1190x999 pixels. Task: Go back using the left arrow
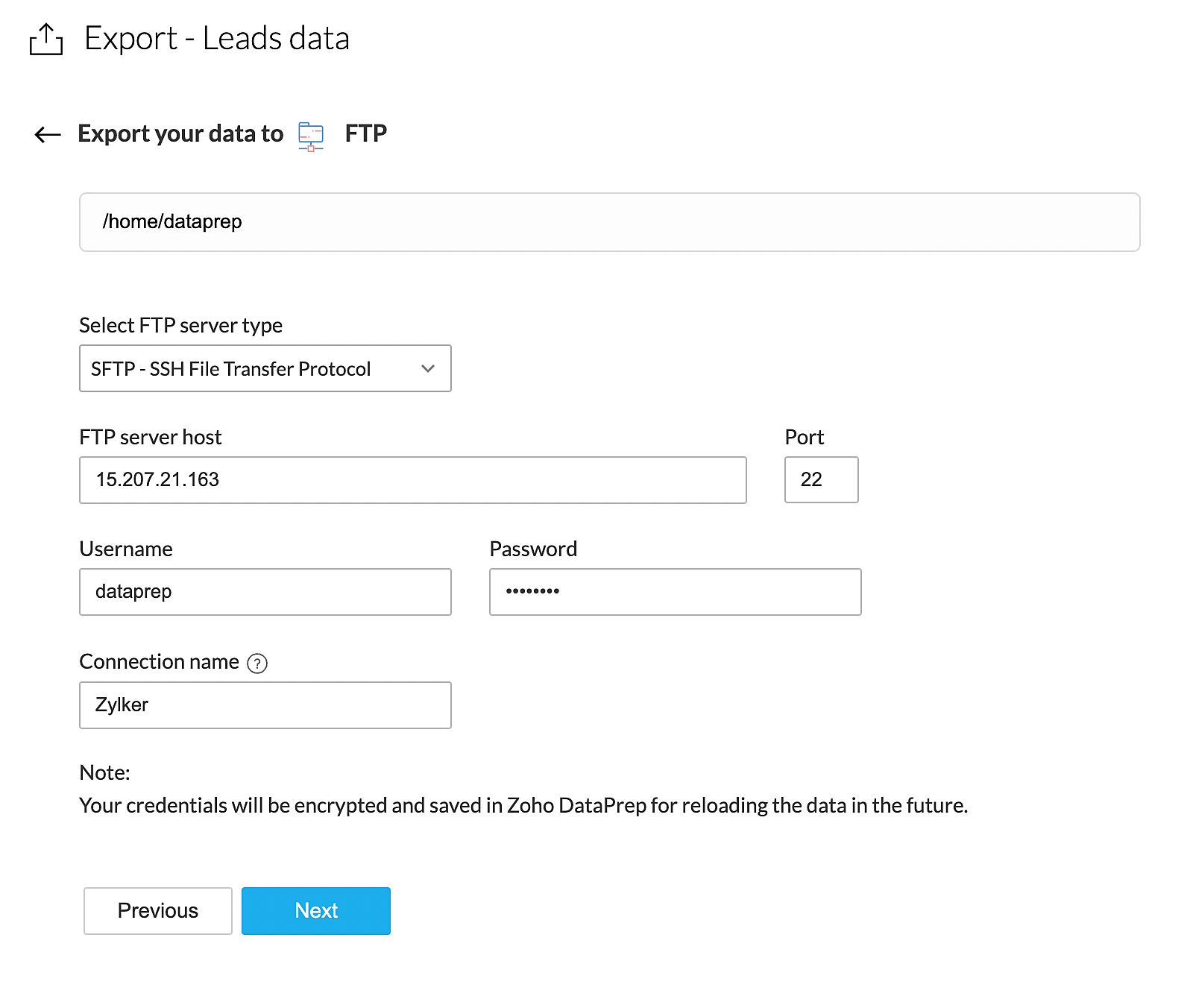(48, 135)
